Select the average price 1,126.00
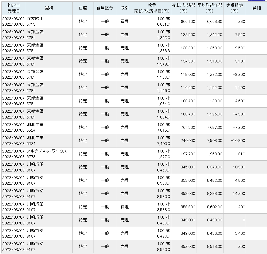Screen dimensions: 267x254 pyautogui.click(x=215, y=114)
